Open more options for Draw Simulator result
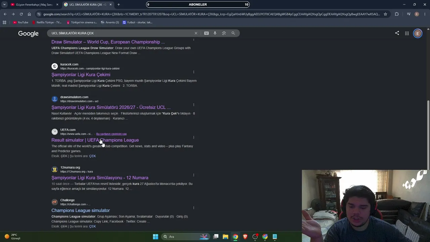This screenshot has width=430, height=242. pos(193,40)
